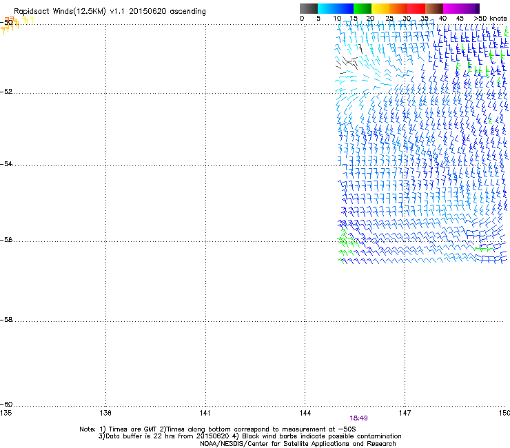Click the latitude label -56
Viewport: 510px width, 448px height.
tap(6, 240)
